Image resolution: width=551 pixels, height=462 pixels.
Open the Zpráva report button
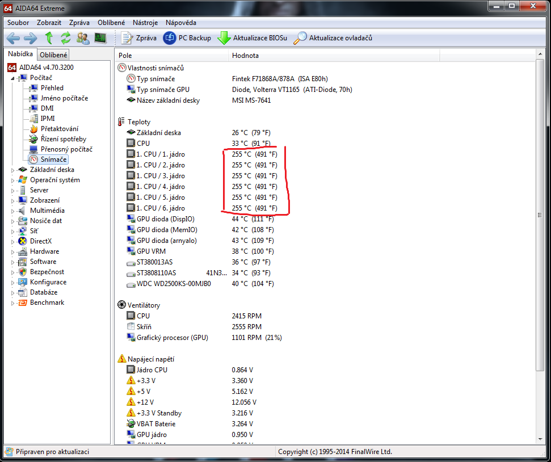click(x=138, y=38)
